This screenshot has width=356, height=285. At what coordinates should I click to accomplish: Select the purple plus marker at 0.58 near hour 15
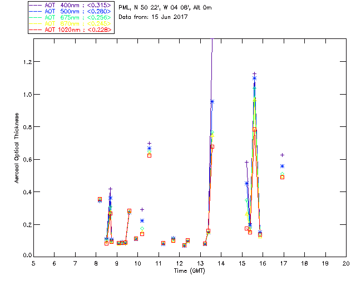(x=246, y=163)
